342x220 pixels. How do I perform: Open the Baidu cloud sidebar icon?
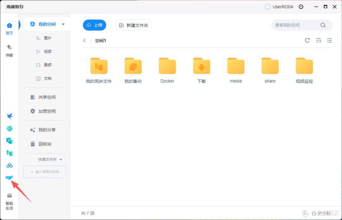click(9, 166)
